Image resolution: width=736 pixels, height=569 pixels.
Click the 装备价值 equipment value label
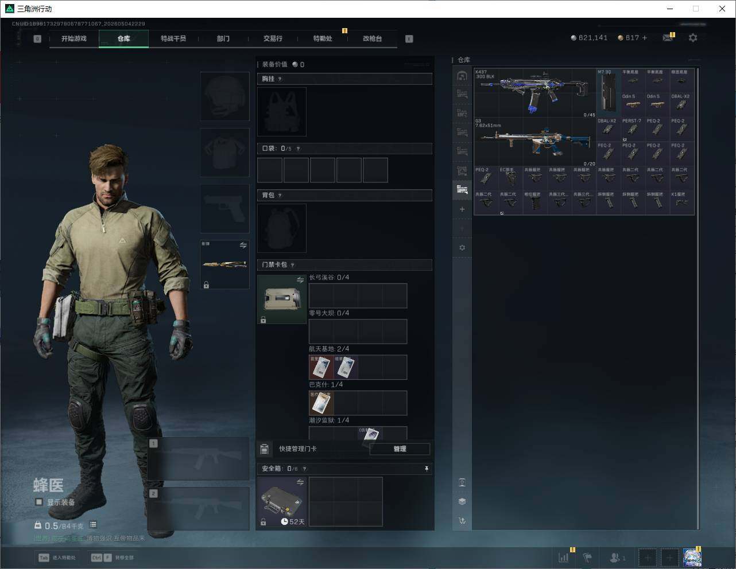(274, 64)
